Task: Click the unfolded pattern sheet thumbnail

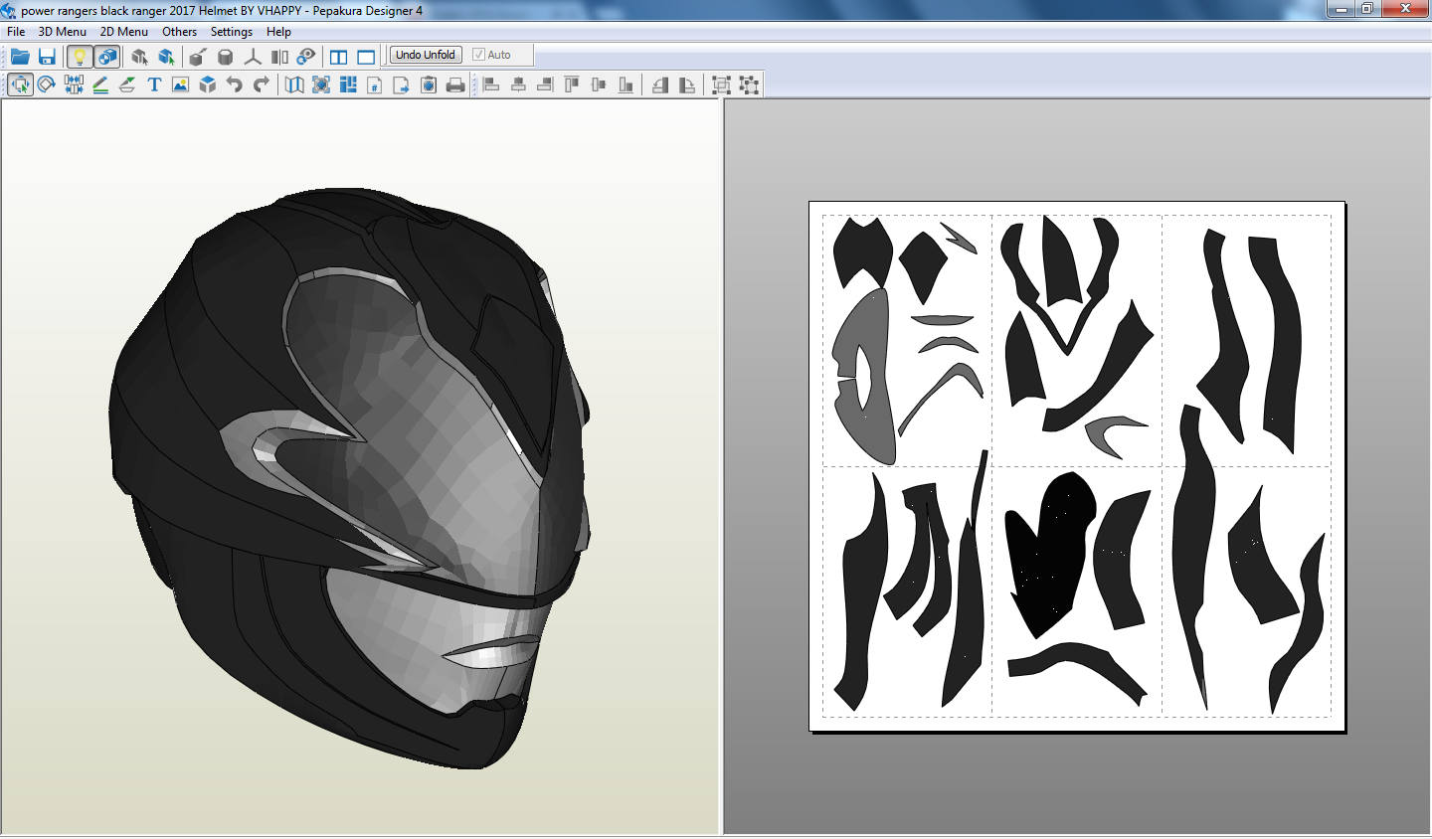Action: point(1076,465)
